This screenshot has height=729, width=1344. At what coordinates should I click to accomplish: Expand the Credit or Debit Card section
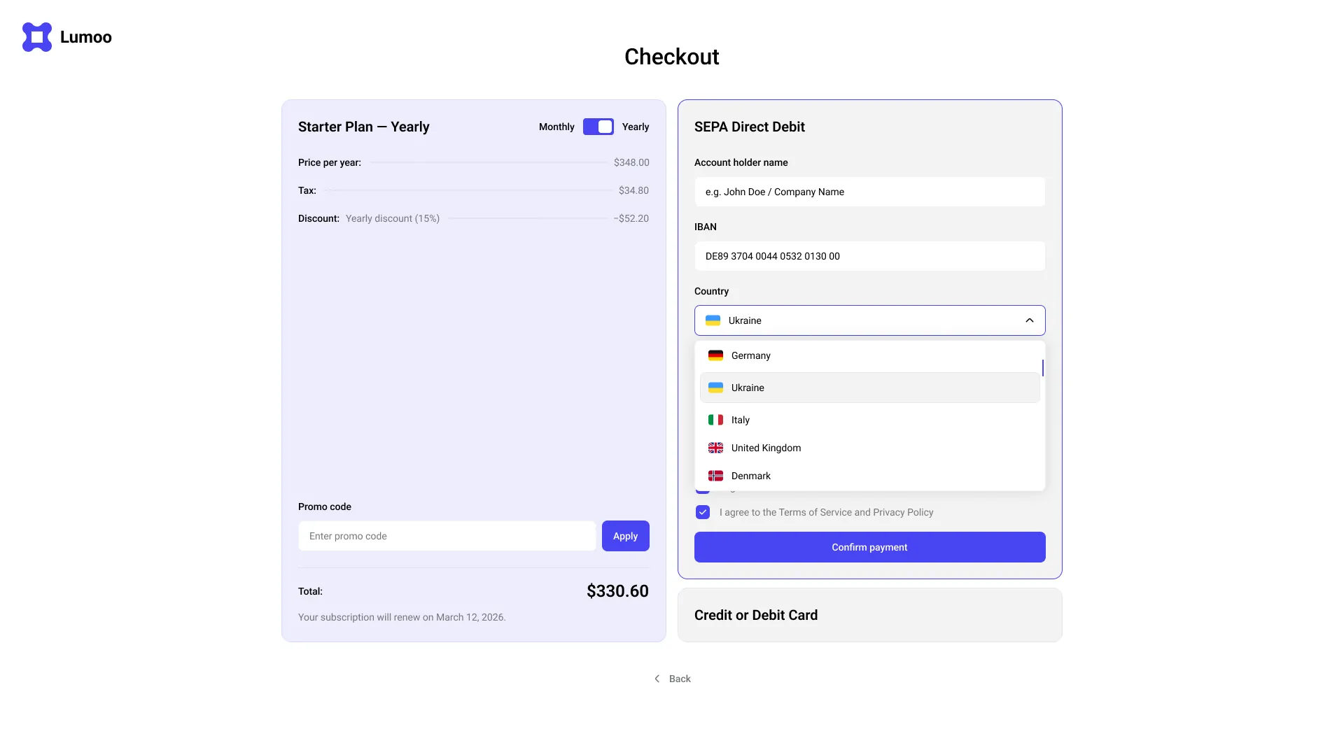click(869, 615)
